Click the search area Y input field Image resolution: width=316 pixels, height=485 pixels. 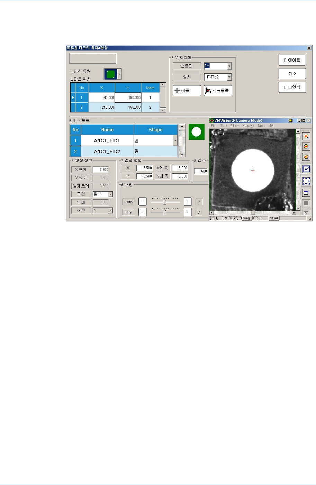(x=144, y=176)
